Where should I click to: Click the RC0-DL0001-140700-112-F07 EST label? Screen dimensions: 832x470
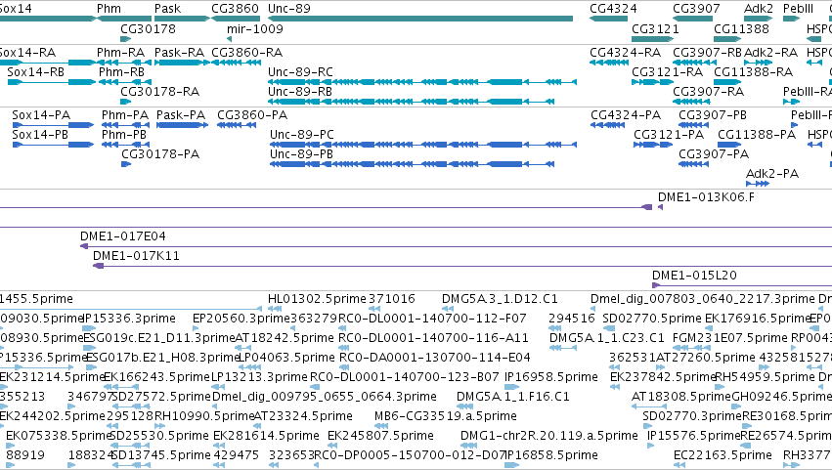(x=432, y=319)
